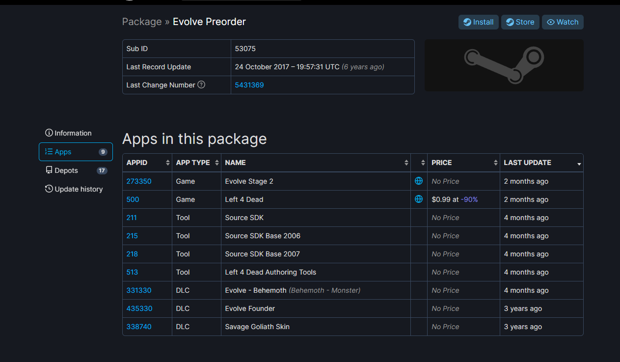Sort table by NAME column
Screen dimensions: 620x362
[316, 163]
